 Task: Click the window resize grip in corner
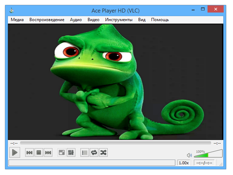click(x=221, y=164)
